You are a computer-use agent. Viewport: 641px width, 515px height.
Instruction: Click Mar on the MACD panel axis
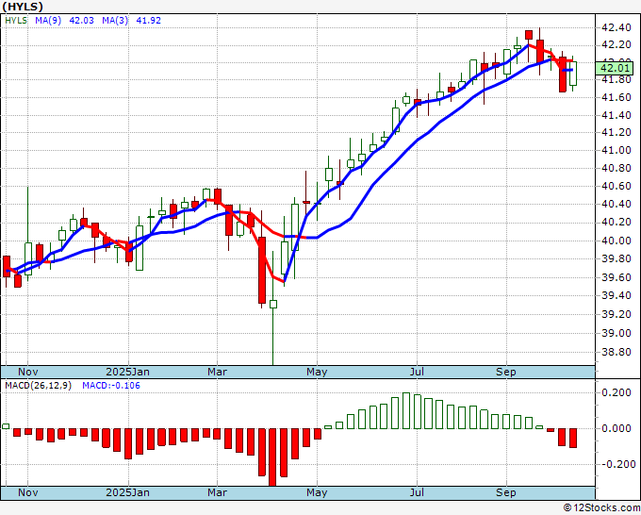tap(217, 492)
